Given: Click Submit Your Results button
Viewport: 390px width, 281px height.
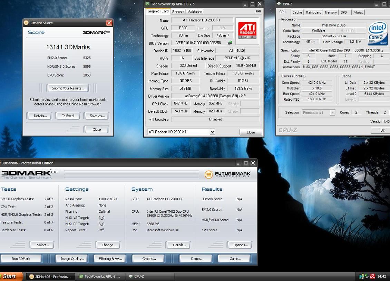Looking at the screenshot, I should (x=68, y=88).
